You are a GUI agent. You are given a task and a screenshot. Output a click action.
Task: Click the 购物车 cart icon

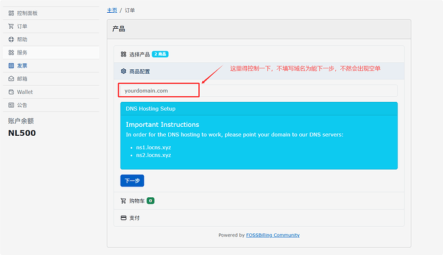(123, 201)
